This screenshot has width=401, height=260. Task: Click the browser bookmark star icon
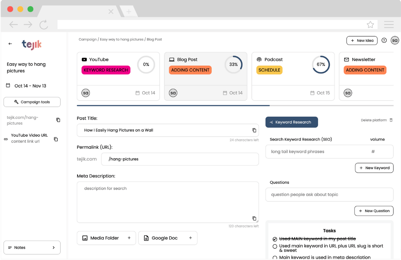click(x=370, y=25)
